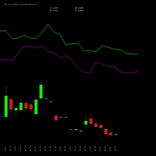The width and height of the screenshot is (156, 156).
Task: Click the open value 'O: 1.61'
Action: pyautogui.click(x=54, y=11)
